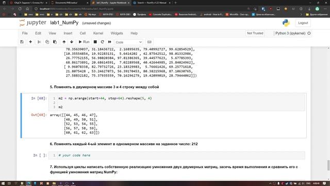Open the Insert menu
This screenshot has height=186, width=330.
(68, 33)
